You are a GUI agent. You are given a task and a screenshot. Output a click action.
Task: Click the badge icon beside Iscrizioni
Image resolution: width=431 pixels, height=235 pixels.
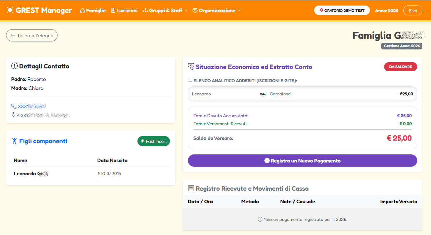click(113, 11)
